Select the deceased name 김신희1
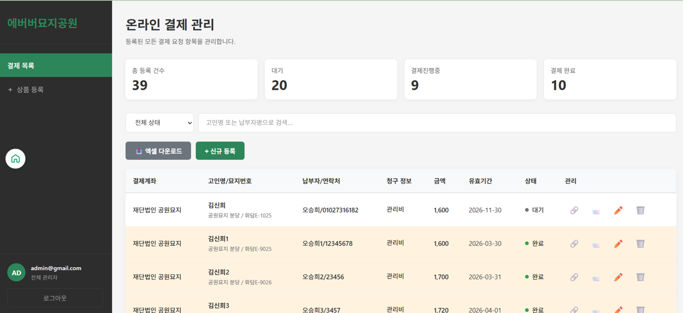The image size is (683, 313). [218, 239]
